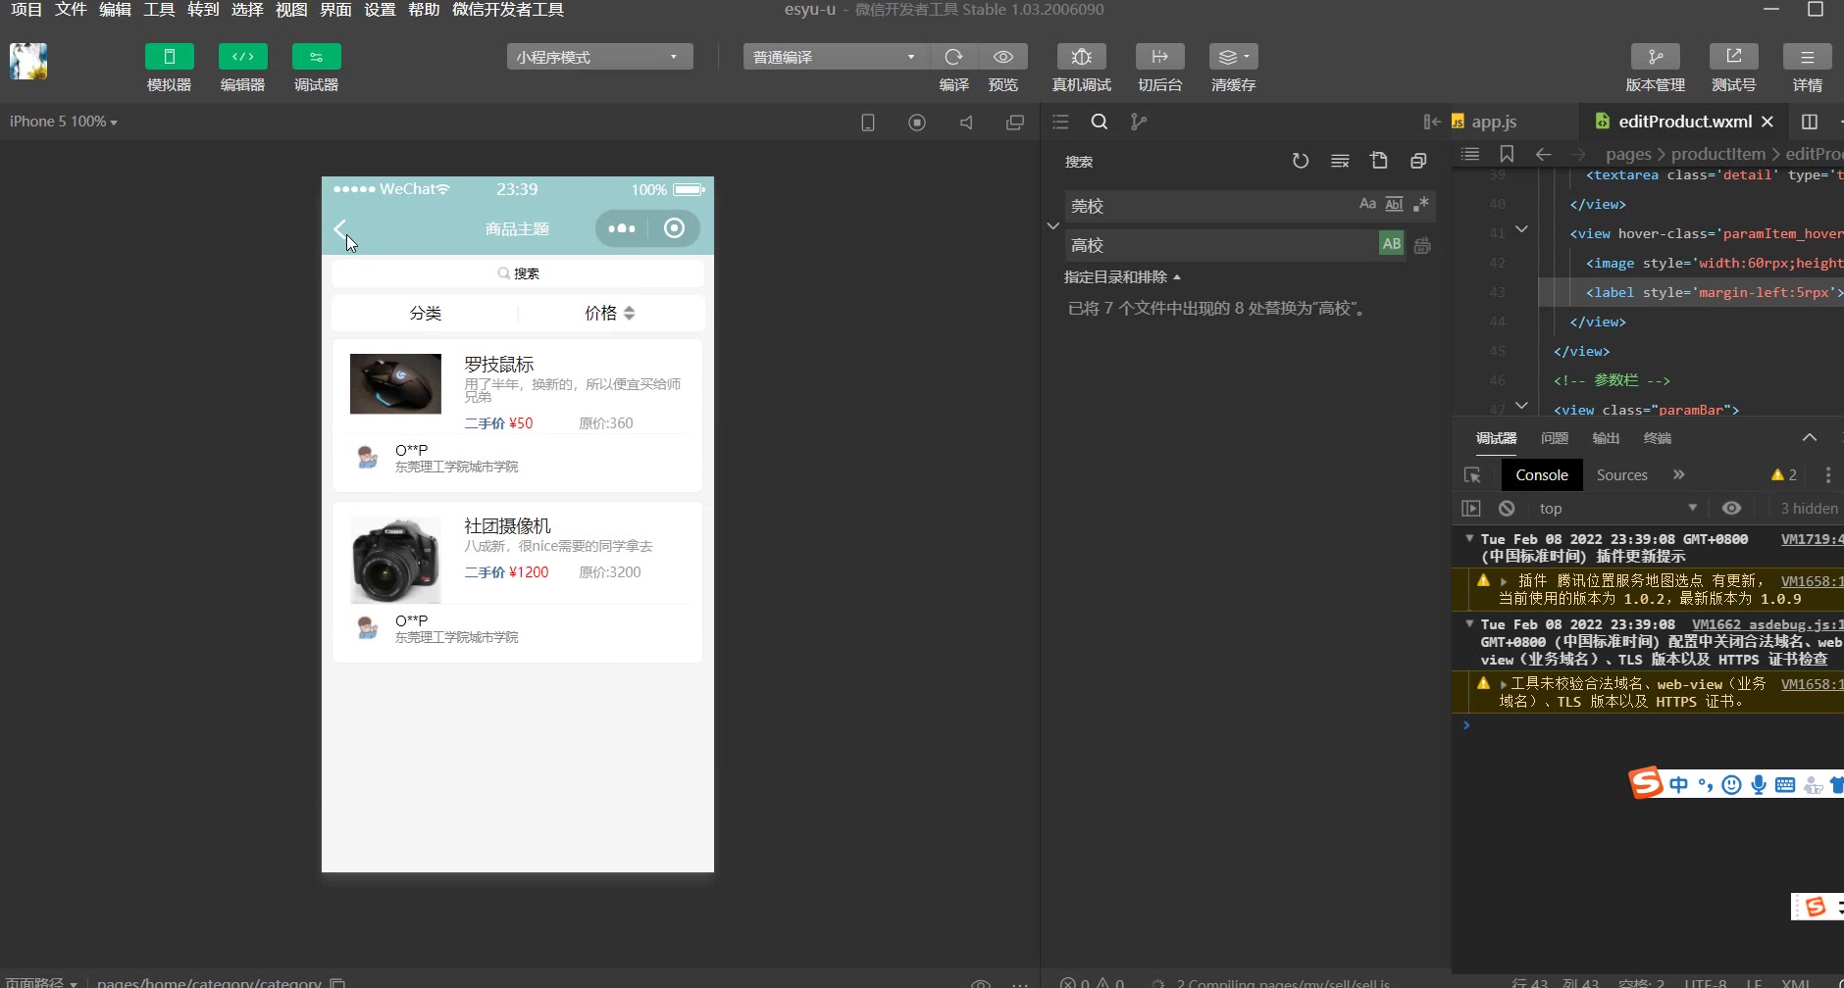Select the 问题 problems tab

(x=1555, y=438)
